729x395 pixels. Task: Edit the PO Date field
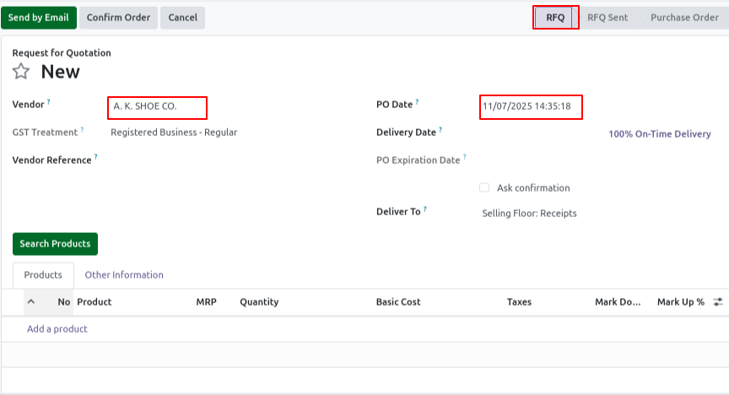tap(531, 107)
